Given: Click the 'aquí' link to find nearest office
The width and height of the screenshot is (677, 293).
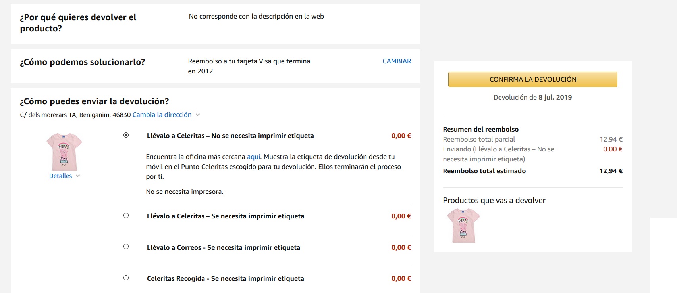Looking at the screenshot, I should 254,157.
